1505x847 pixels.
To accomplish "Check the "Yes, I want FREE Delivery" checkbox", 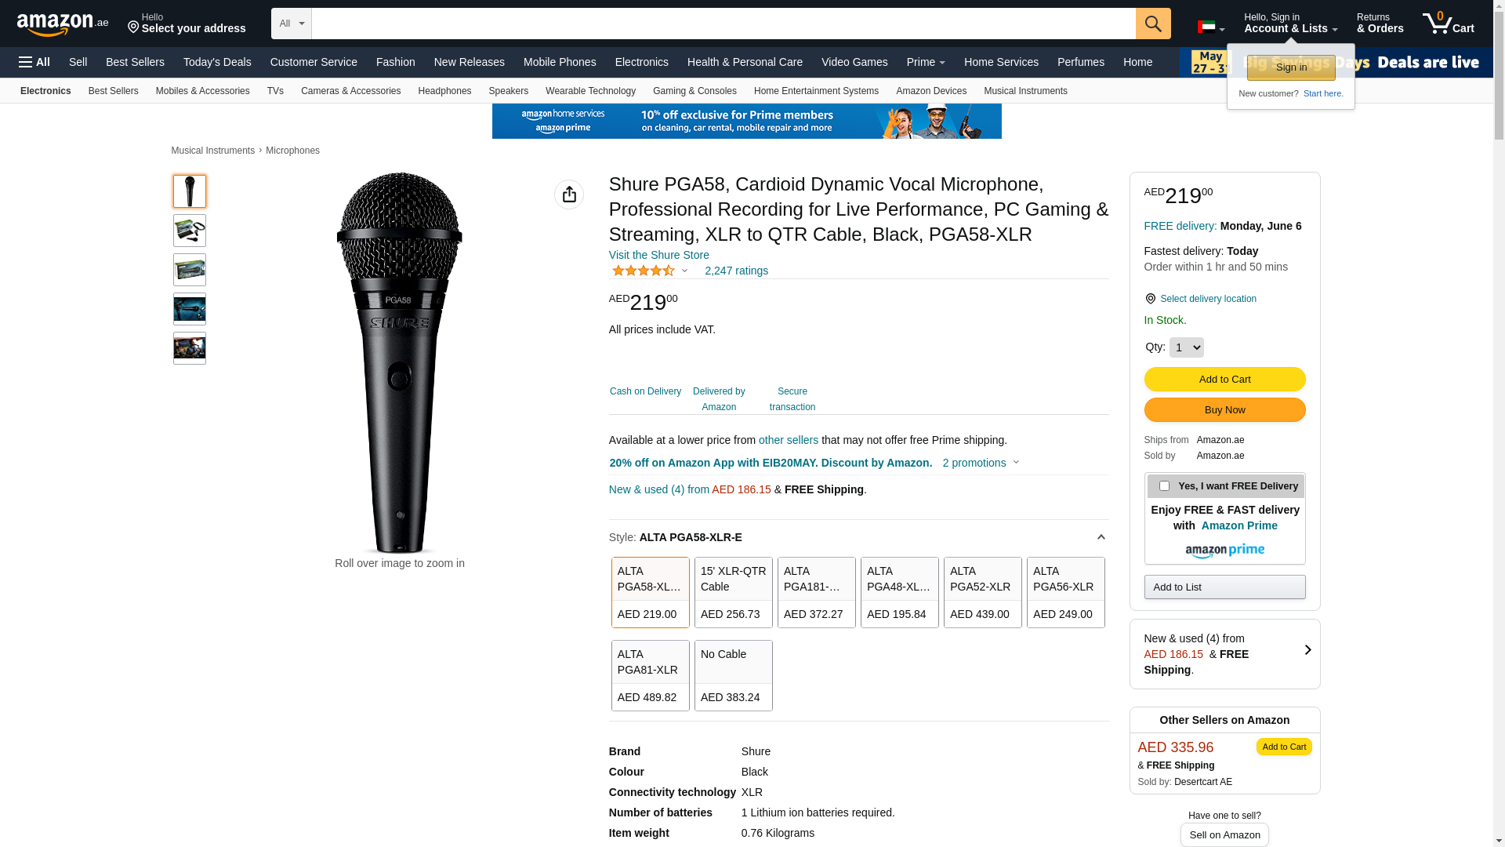I will 1164,486.
